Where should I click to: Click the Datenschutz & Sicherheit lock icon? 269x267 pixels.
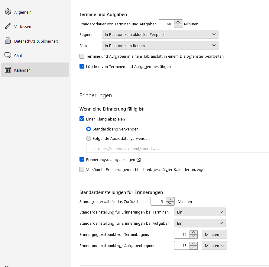(x=8, y=41)
